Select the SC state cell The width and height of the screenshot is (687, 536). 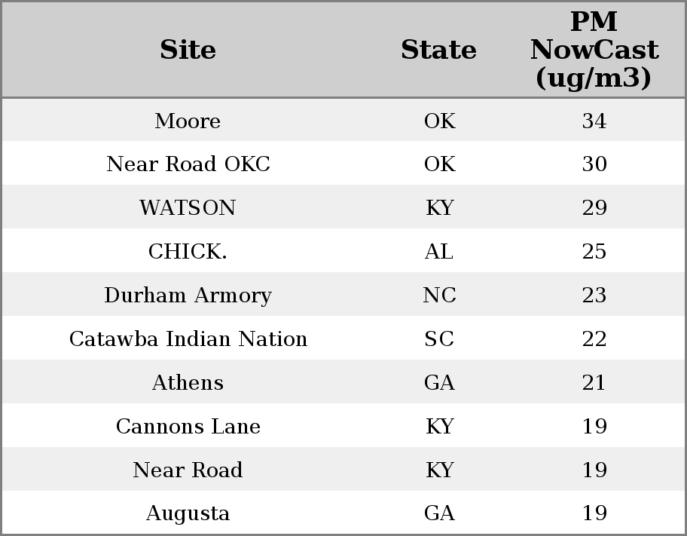pyautogui.click(x=438, y=339)
